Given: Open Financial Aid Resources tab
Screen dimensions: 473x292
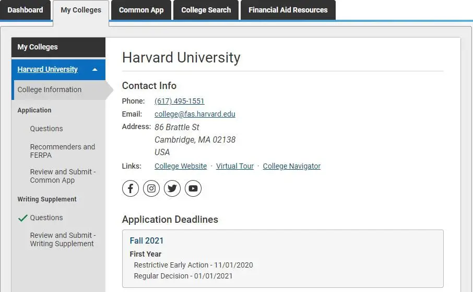Looking at the screenshot, I should (x=288, y=10).
